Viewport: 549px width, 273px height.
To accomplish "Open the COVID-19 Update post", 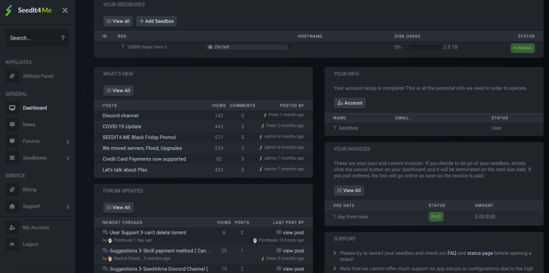I will (x=122, y=126).
